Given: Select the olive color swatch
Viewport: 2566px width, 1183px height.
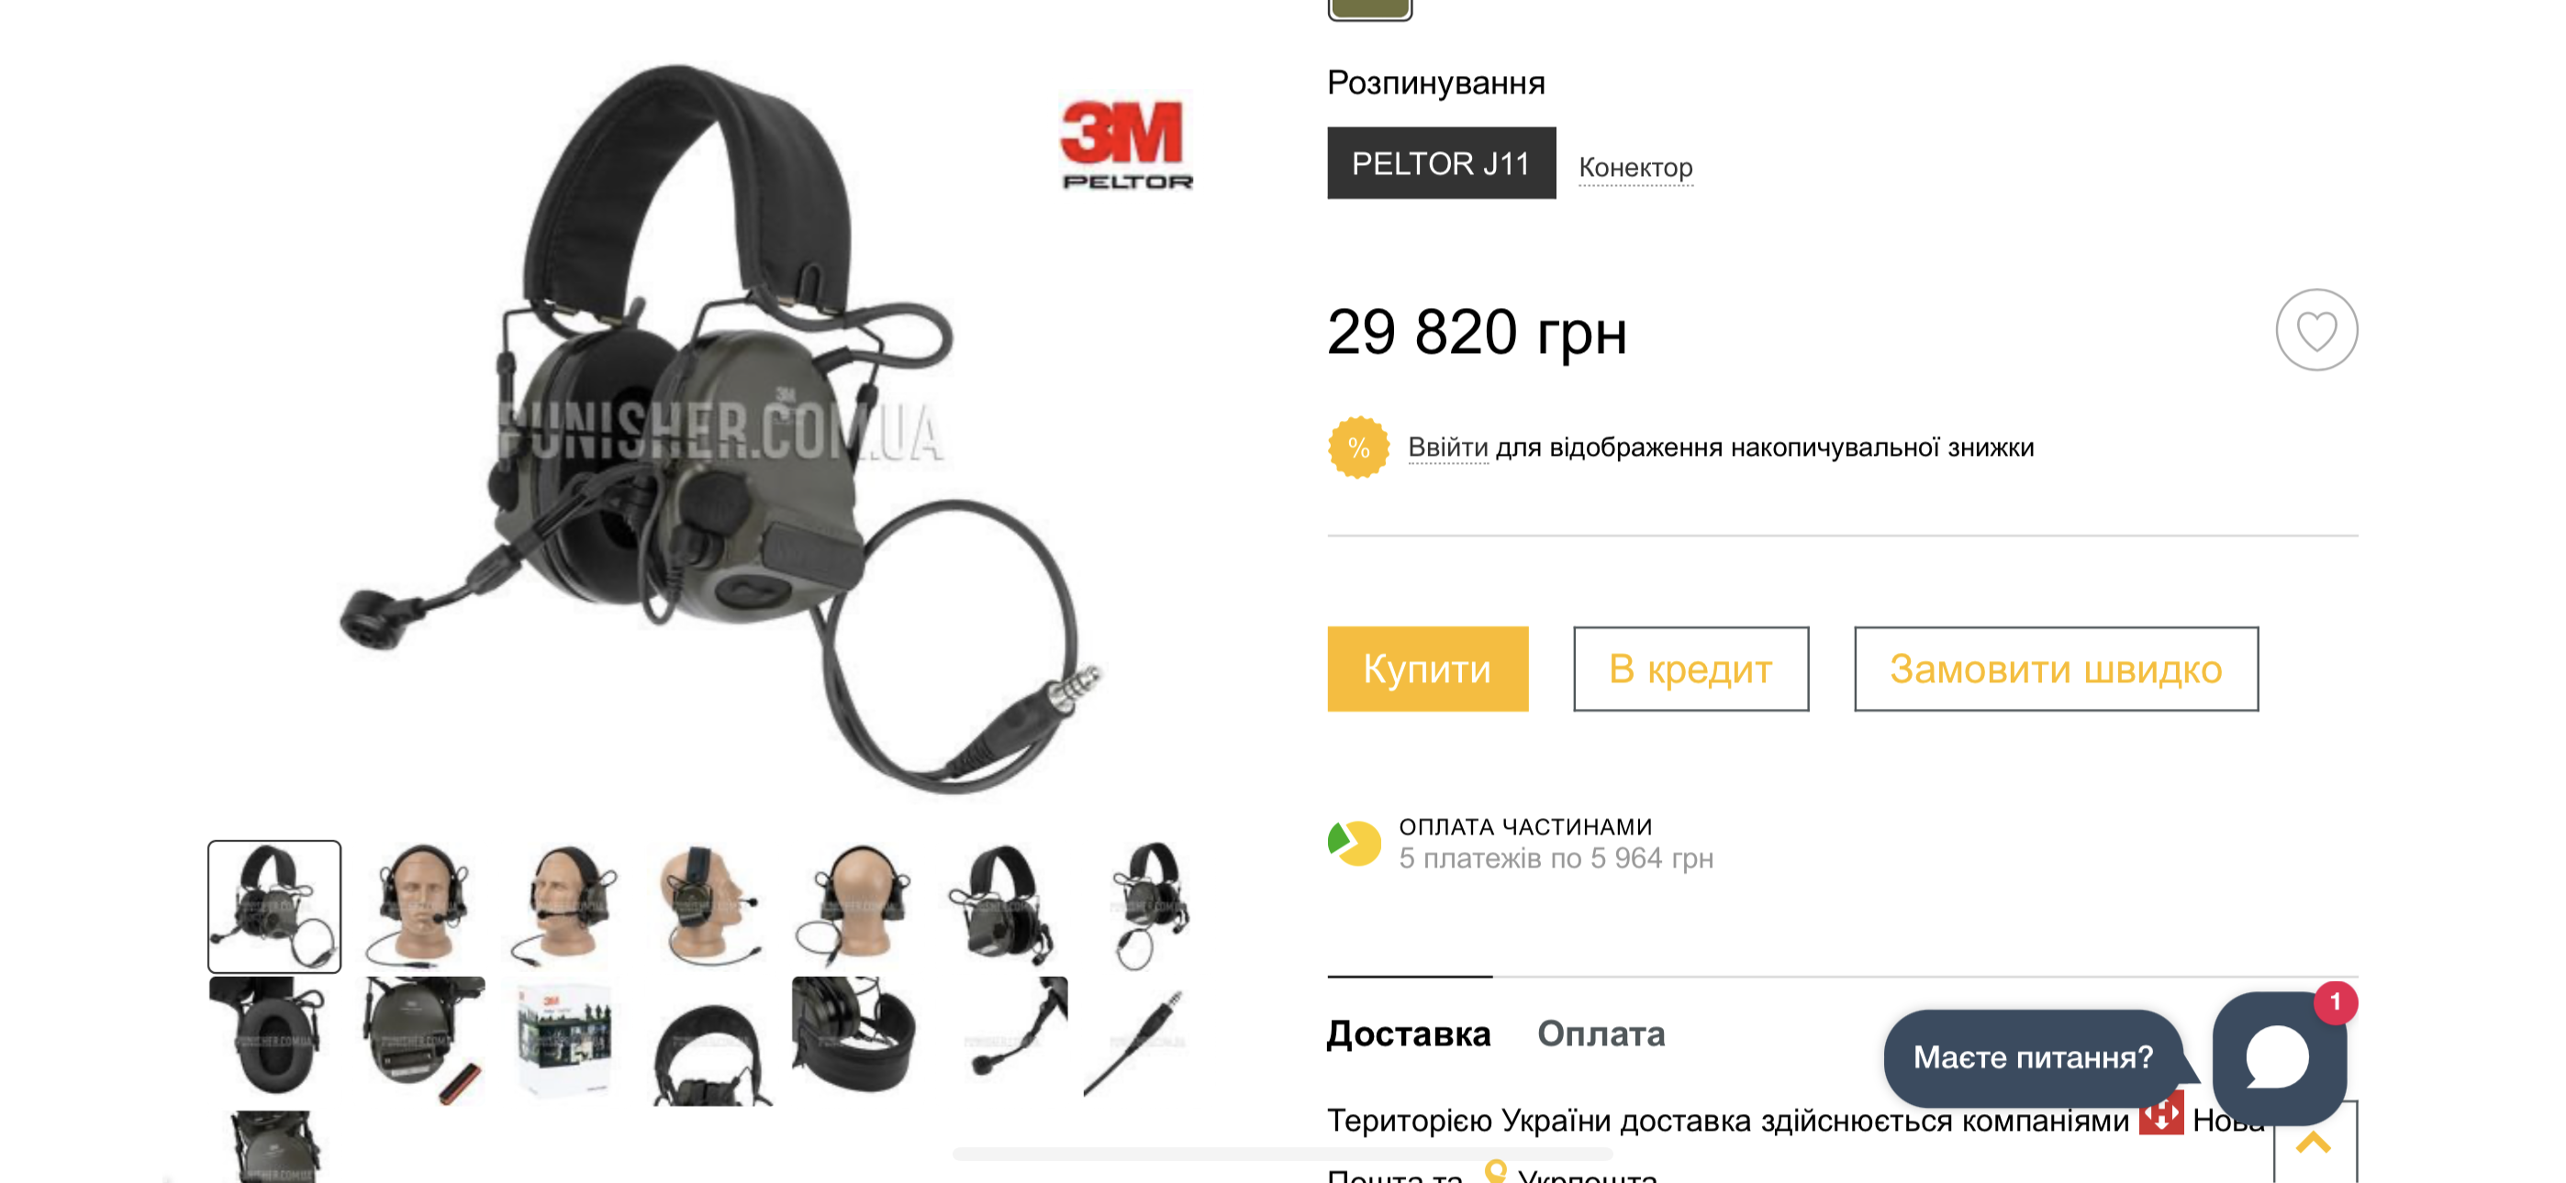Looking at the screenshot, I should [x=1369, y=8].
